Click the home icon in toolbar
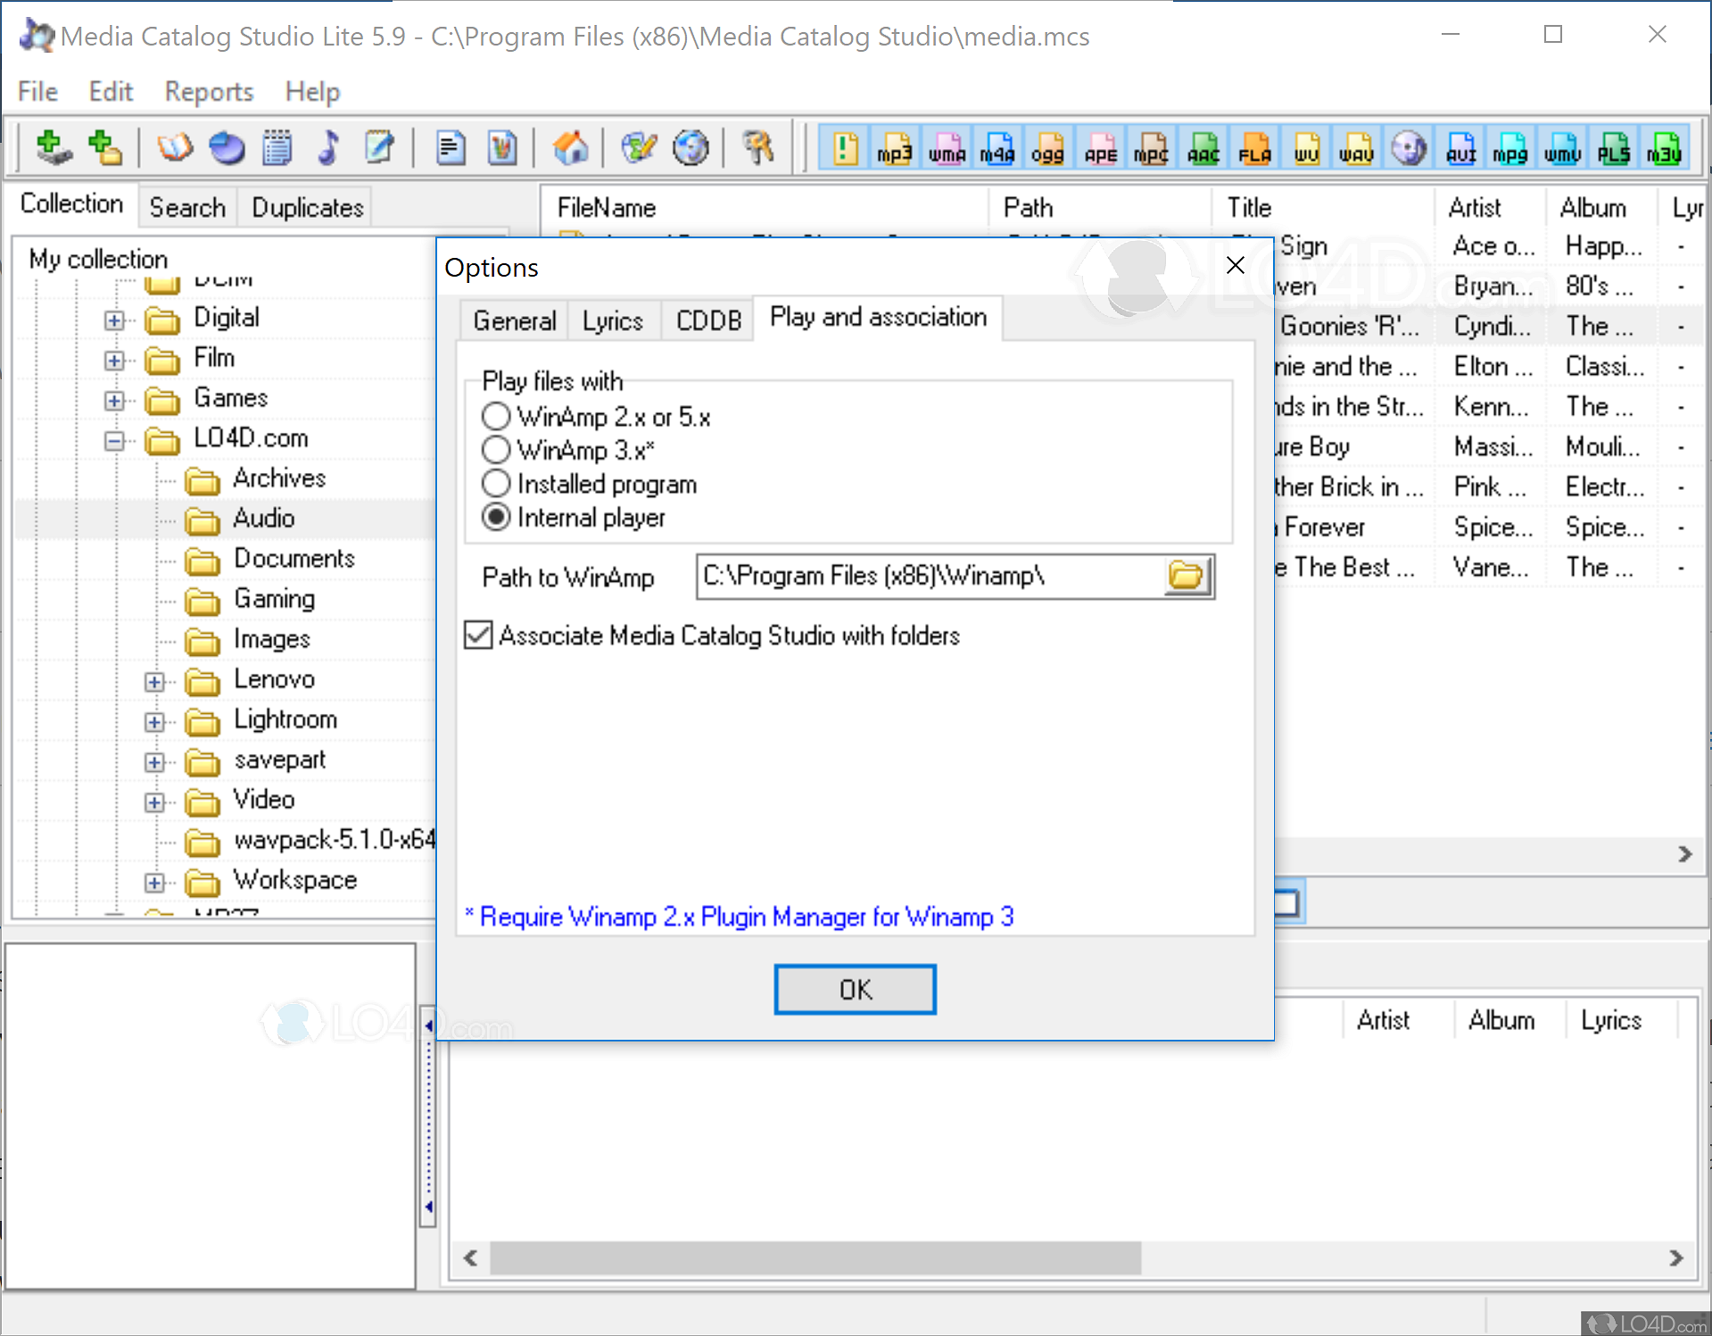Image resolution: width=1712 pixels, height=1336 pixels. pyautogui.click(x=570, y=148)
